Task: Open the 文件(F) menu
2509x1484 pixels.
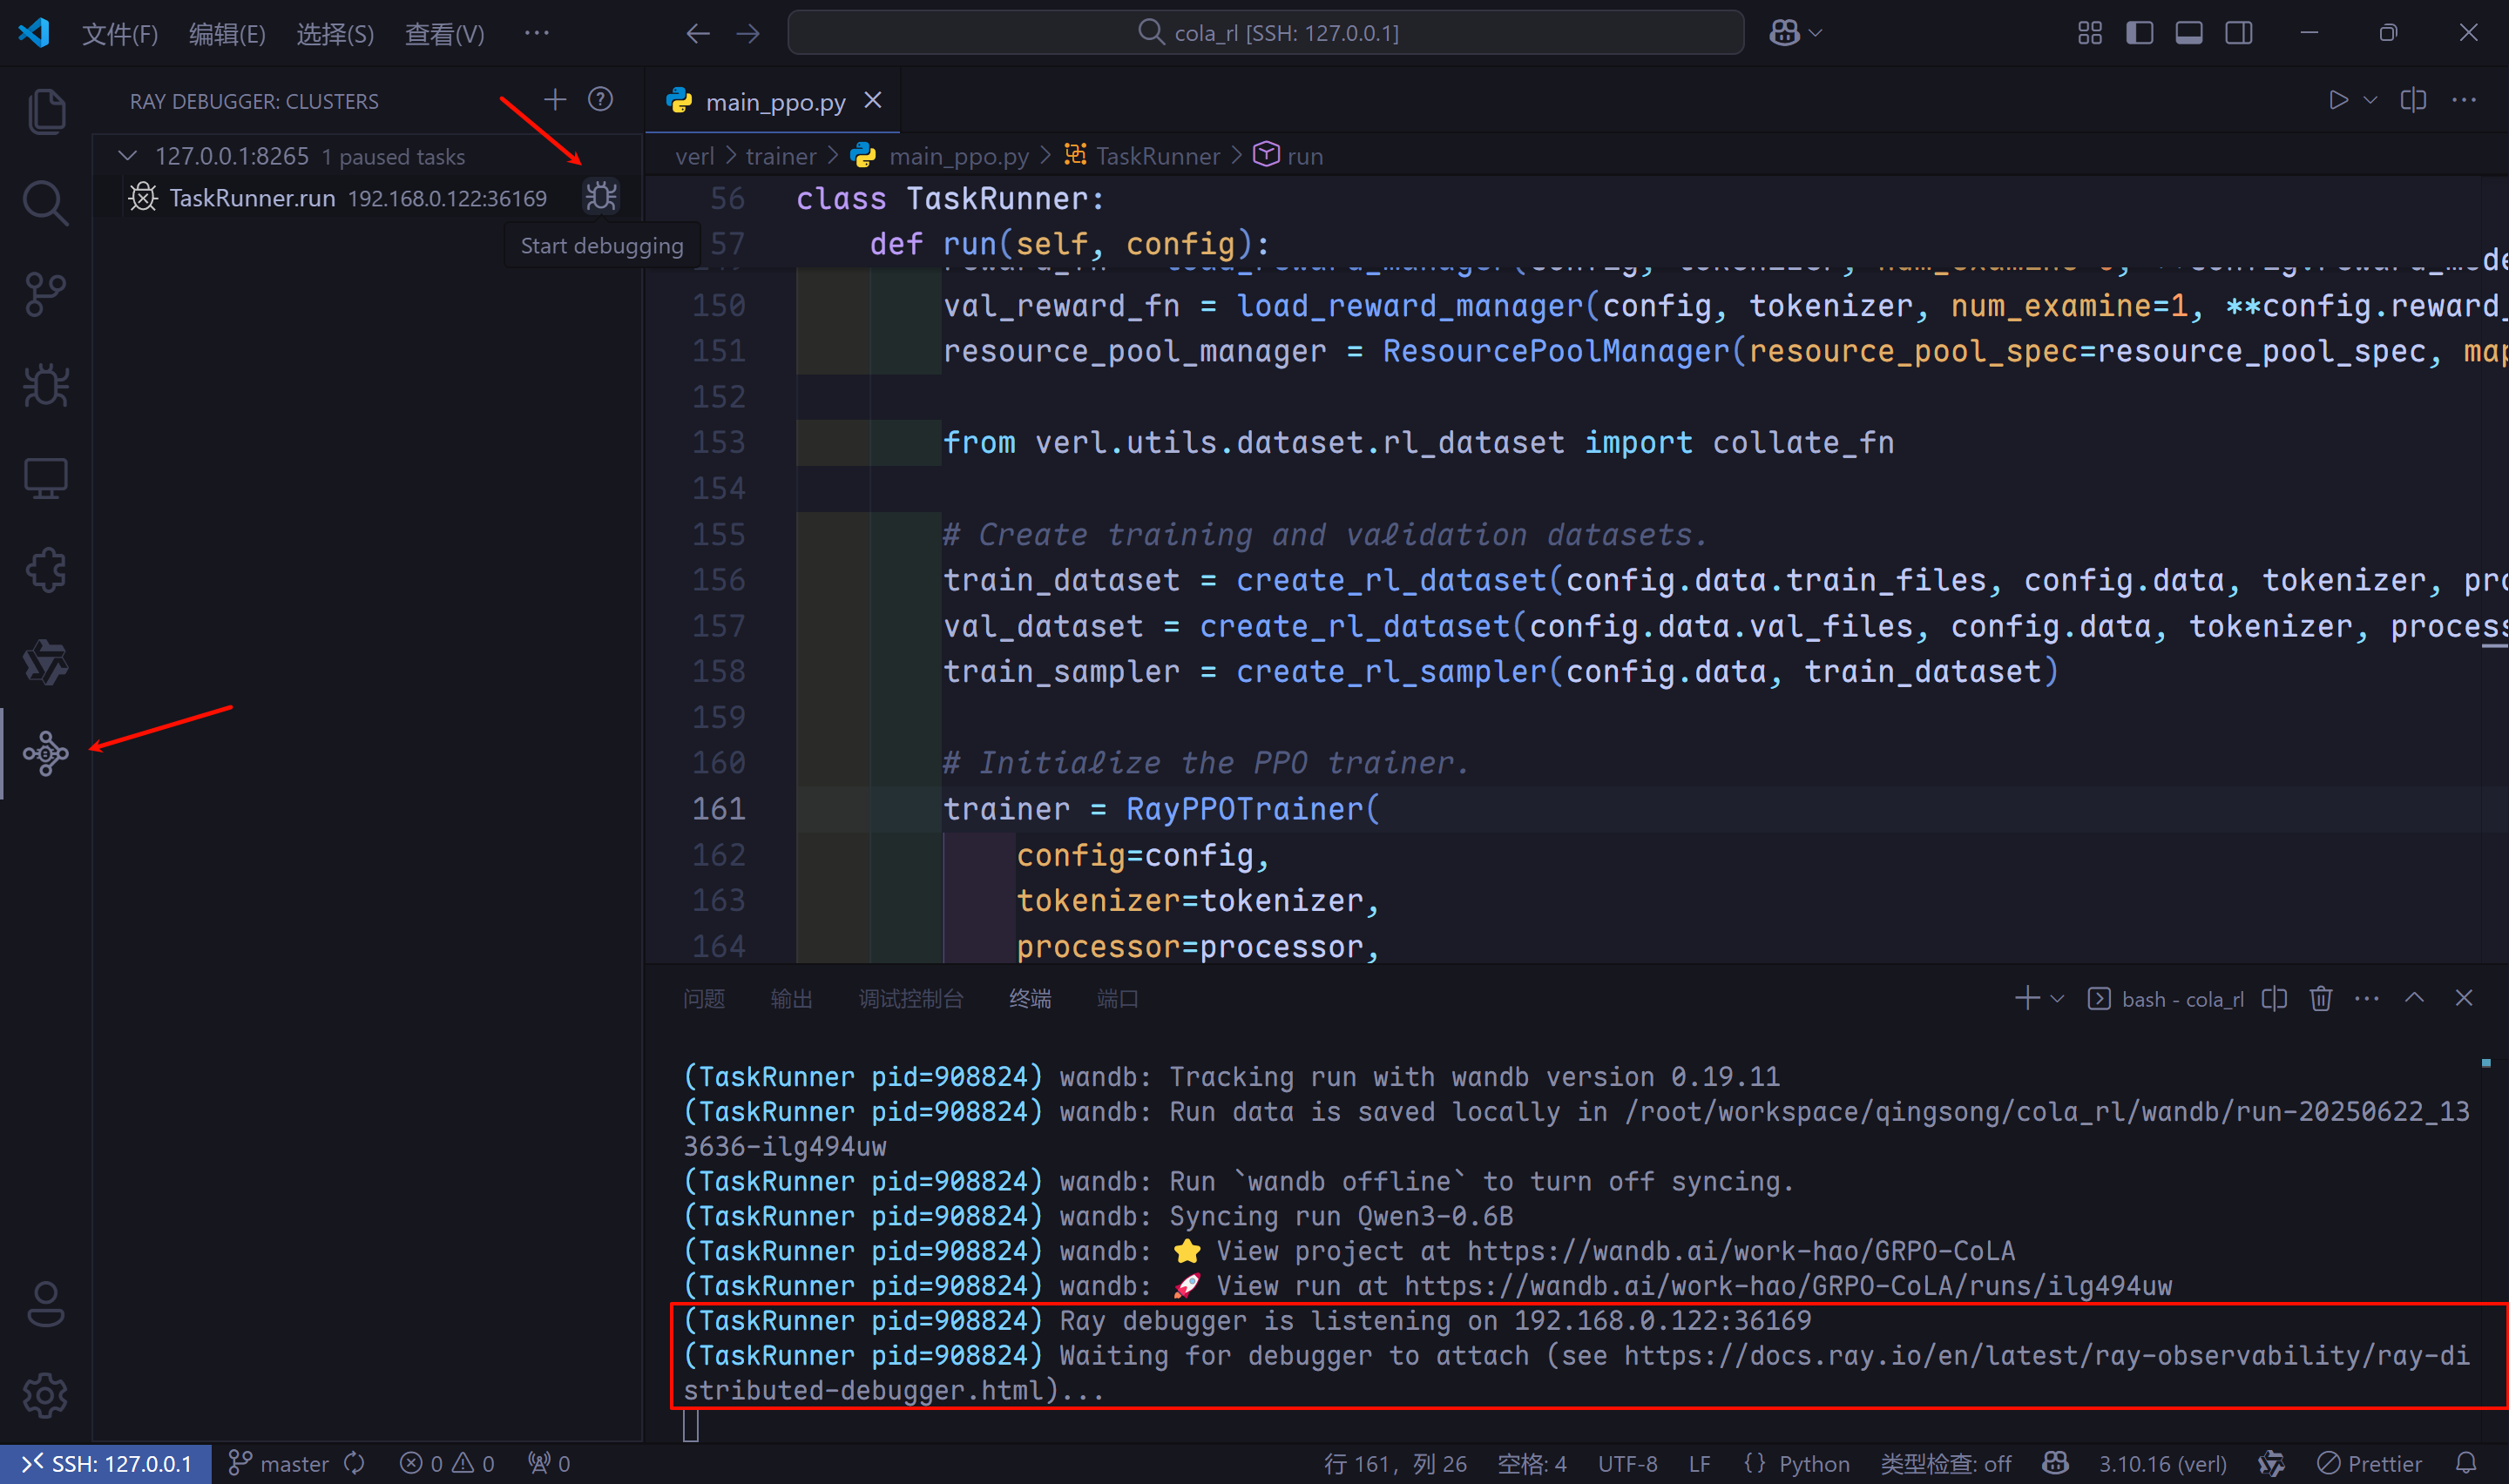Action: [119, 34]
